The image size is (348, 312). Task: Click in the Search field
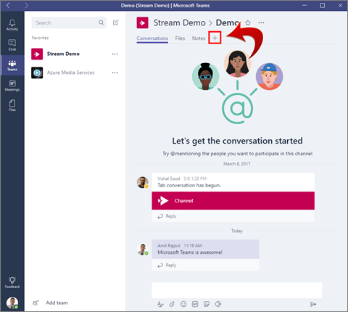click(x=69, y=22)
